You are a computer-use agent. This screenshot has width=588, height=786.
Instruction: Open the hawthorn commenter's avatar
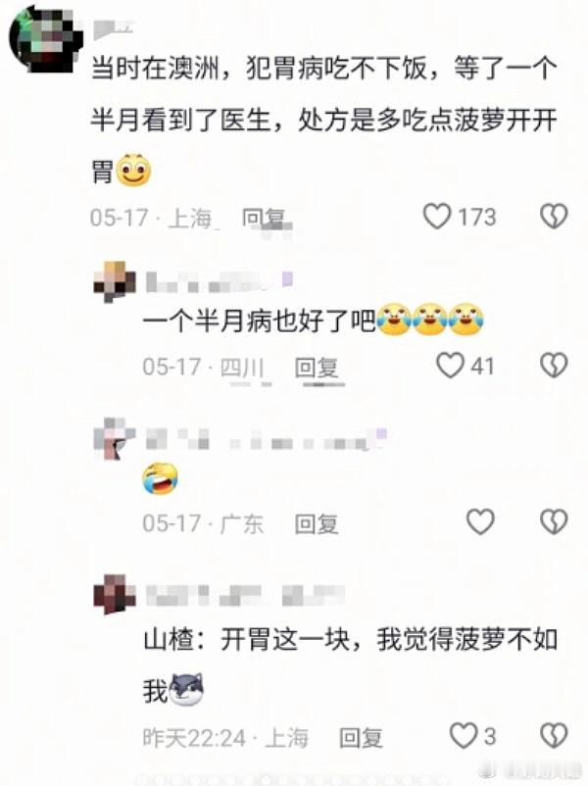coord(115,595)
